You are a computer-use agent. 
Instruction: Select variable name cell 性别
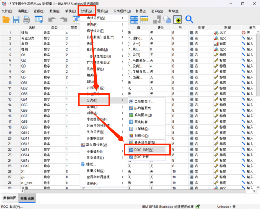pyautogui.click(x=32, y=49)
